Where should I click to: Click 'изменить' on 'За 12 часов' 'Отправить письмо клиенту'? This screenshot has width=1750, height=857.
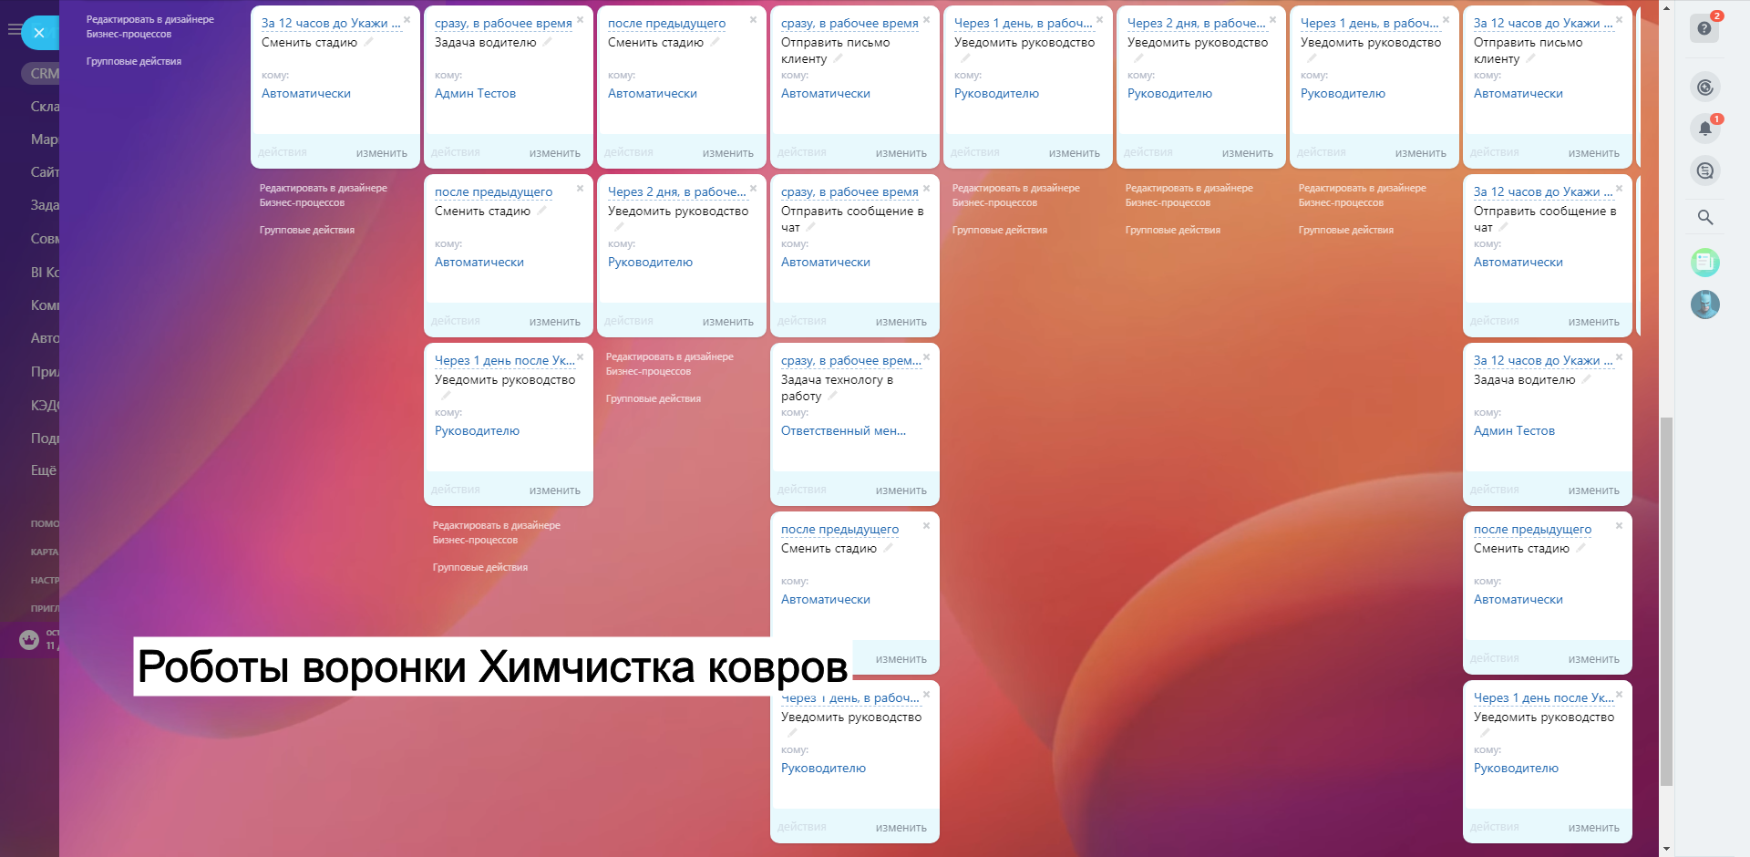point(1593,153)
